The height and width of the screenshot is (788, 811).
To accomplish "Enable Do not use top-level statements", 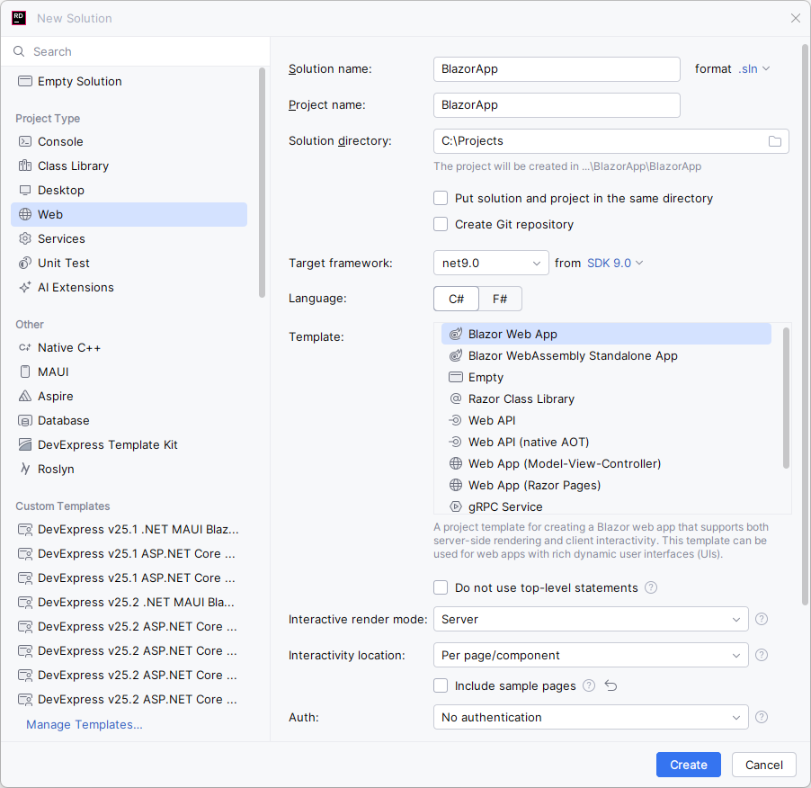I will pos(441,587).
